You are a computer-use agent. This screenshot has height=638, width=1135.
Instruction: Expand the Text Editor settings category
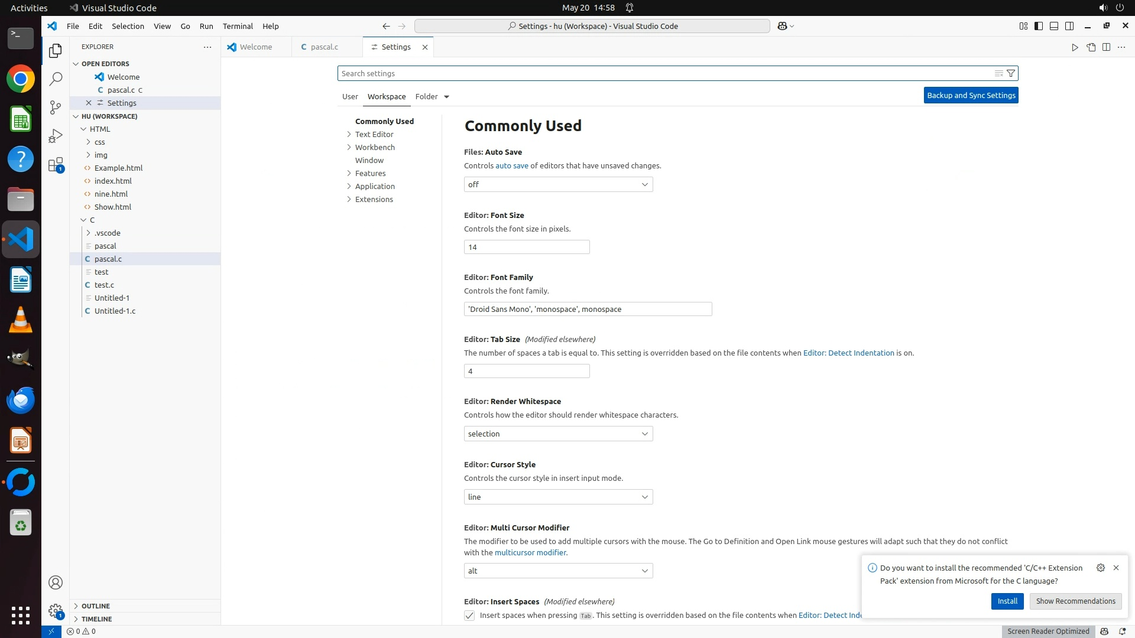click(x=374, y=134)
